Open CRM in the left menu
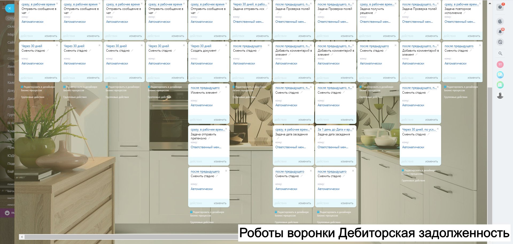The width and height of the screenshot is (513, 244). 11,18
